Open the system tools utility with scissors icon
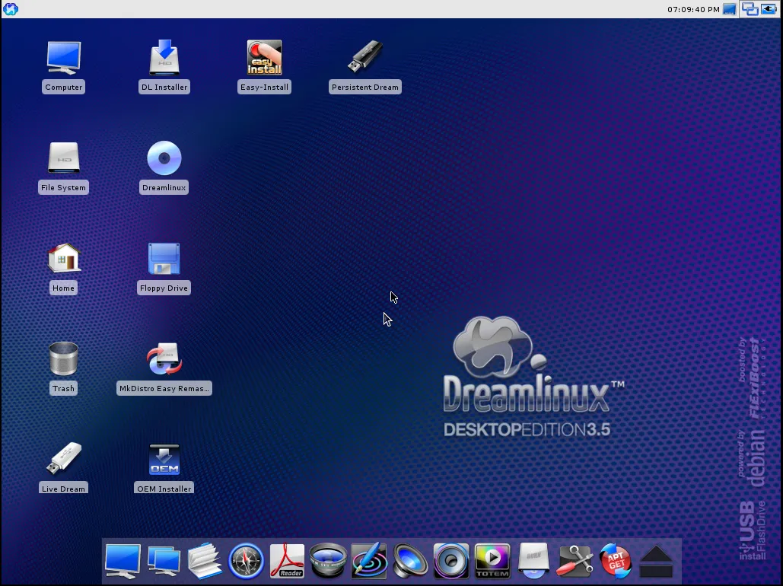 575,561
